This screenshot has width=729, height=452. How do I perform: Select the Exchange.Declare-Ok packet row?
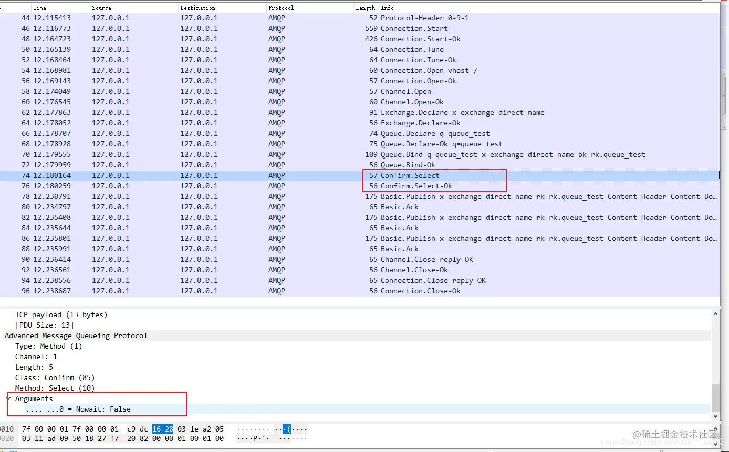click(360, 123)
